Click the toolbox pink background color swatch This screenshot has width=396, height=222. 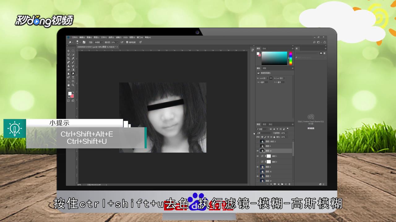pyautogui.click(x=72, y=96)
